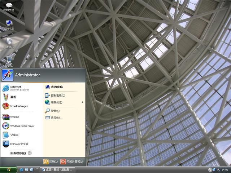Open WinRAR from the Start menu
This screenshot has height=173, width=231.
pos(22,117)
